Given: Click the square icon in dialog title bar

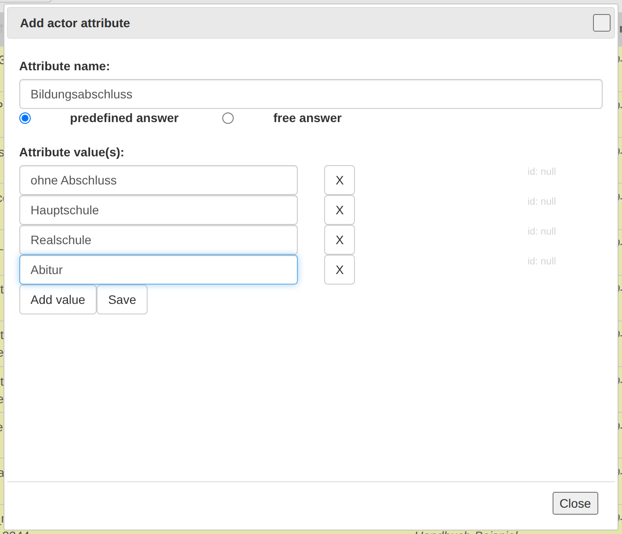Looking at the screenshot, I should (x=602, y=23).
